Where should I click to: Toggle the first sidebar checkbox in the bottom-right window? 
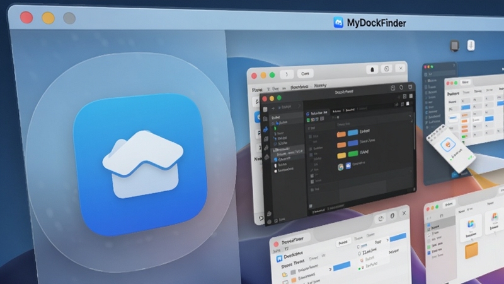tap(428, 228)
